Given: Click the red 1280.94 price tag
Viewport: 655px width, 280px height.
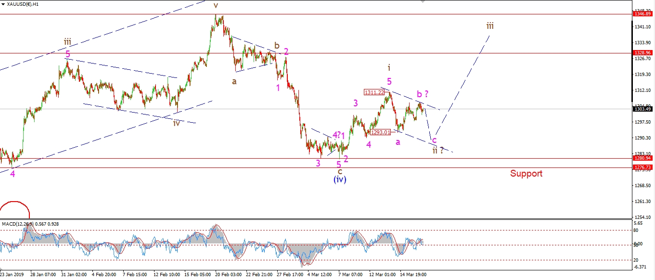Looking at the screenshot, I should tap(644, 158).
